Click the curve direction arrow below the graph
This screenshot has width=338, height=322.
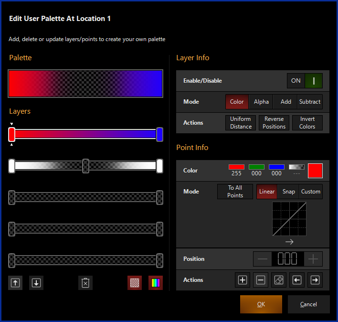click(x=289, y=242)
